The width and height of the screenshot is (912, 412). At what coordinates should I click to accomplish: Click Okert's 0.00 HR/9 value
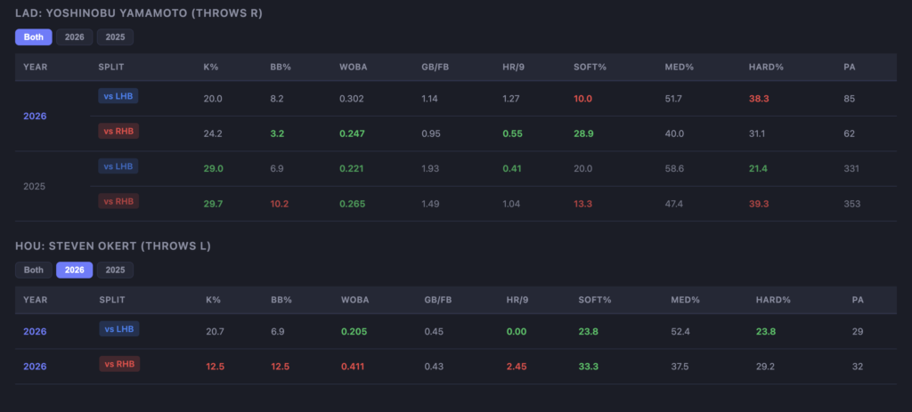click(517, 332)
